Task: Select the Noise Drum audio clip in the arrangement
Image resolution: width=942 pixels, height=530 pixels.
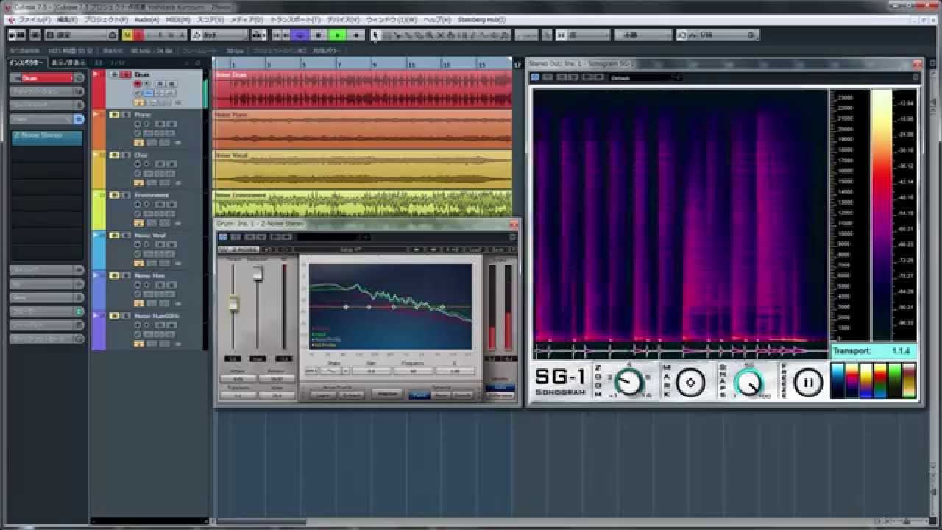Action: [x=362, y=89]
